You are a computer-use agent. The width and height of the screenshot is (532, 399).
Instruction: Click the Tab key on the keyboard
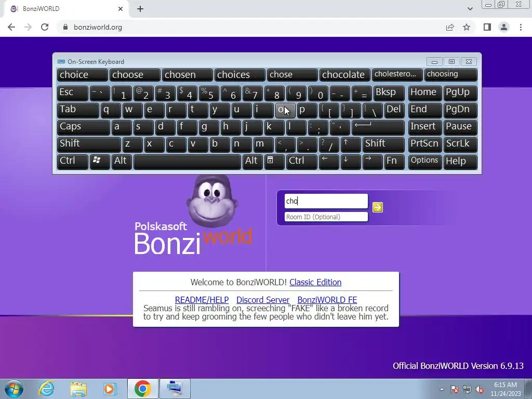pos(78,111)
